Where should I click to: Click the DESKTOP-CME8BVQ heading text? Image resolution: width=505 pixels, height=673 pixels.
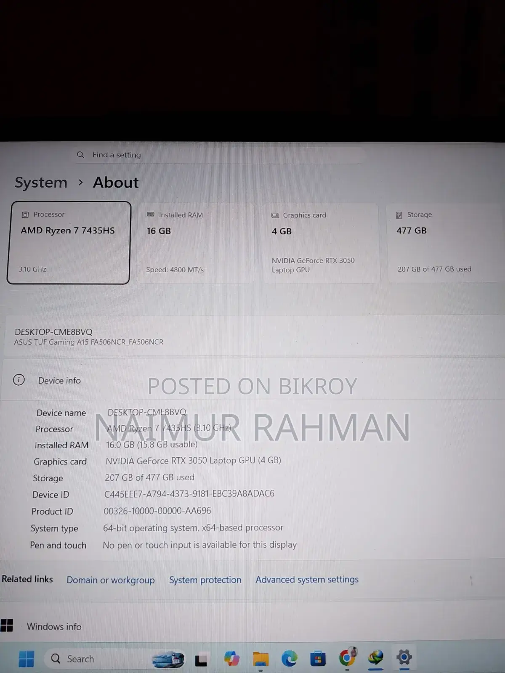tap(53, 332)
